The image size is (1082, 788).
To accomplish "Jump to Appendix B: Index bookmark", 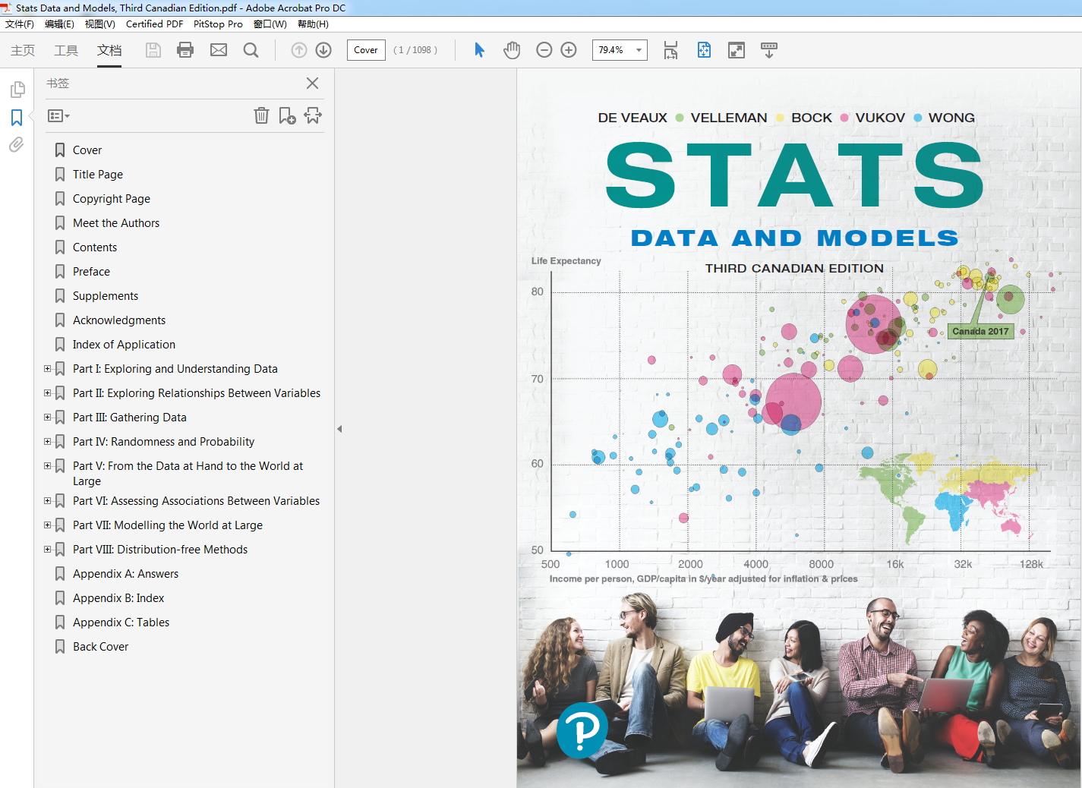I will (118, 598).
